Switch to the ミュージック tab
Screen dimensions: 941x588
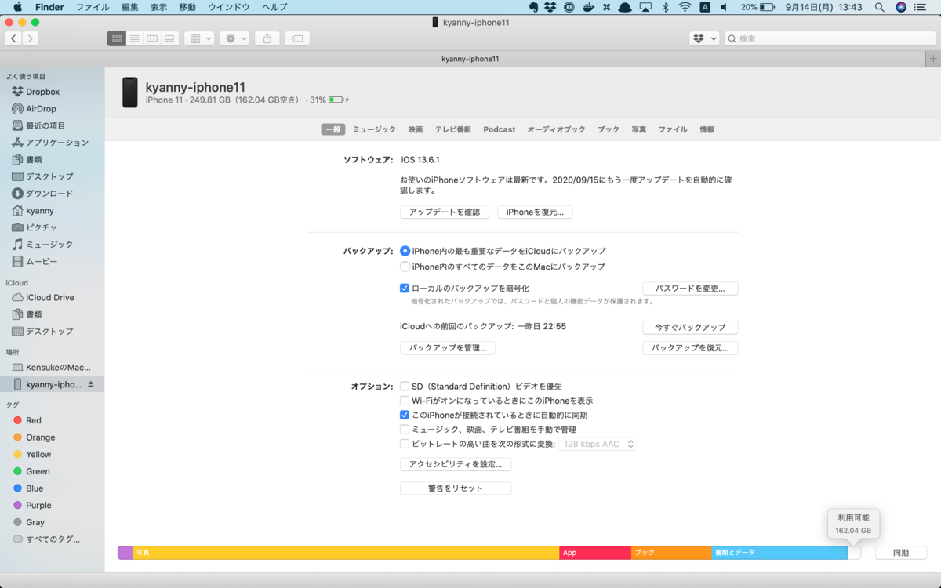click(374, 129)
